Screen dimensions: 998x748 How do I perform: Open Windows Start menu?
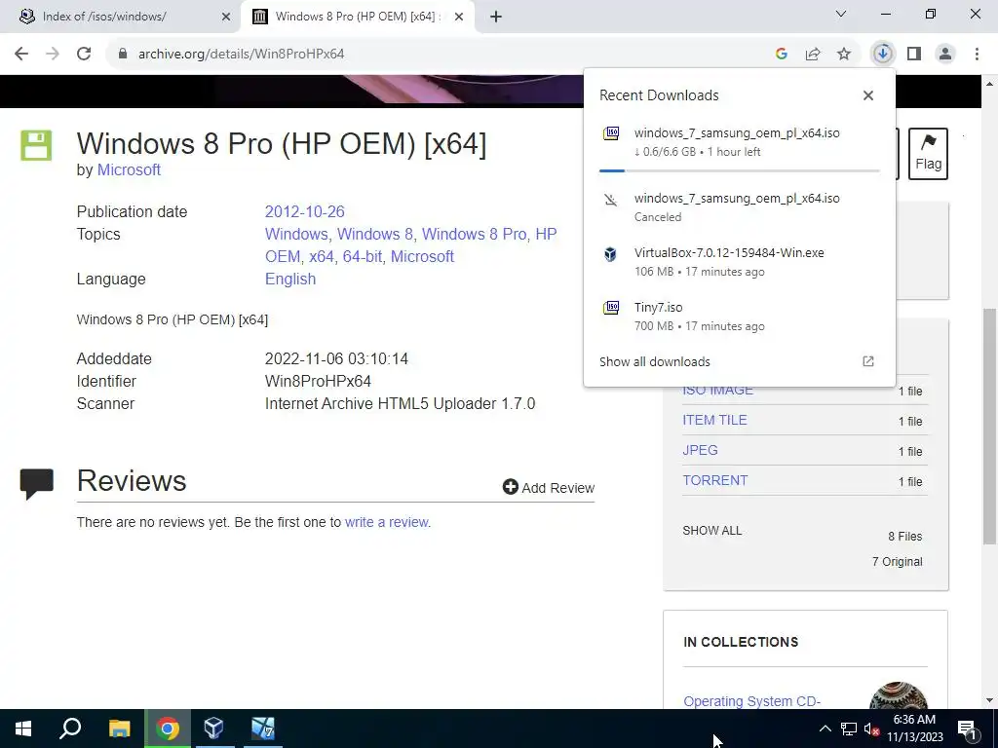(x=23, y=729)
